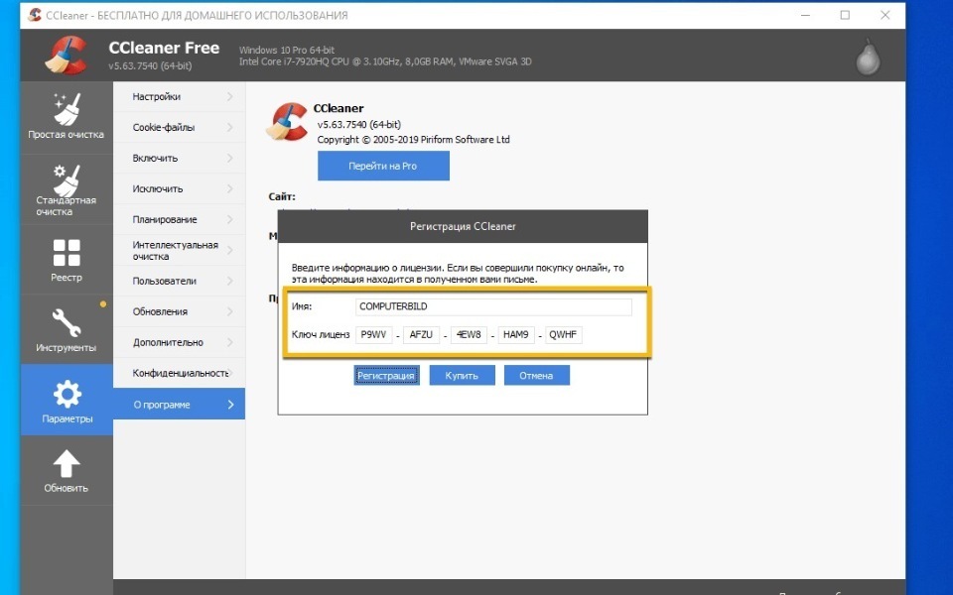This screenshot has height=595, width=953.
Task: Click the chevron next to О программе
Action: [230, 405]
